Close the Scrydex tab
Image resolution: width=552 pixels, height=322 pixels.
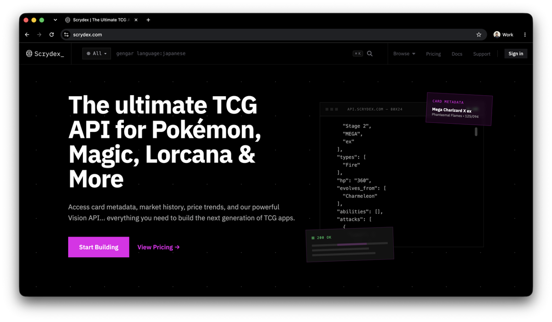click(136, 20)
